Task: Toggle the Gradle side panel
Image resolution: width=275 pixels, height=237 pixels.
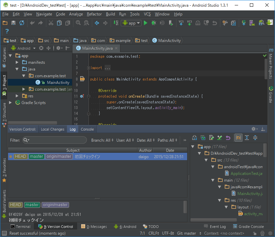Action: 271,95
